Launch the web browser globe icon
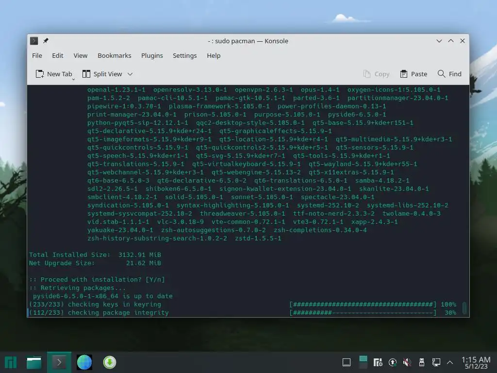The height and width of the screenshot is (373, 497). (x=84, y=362)
